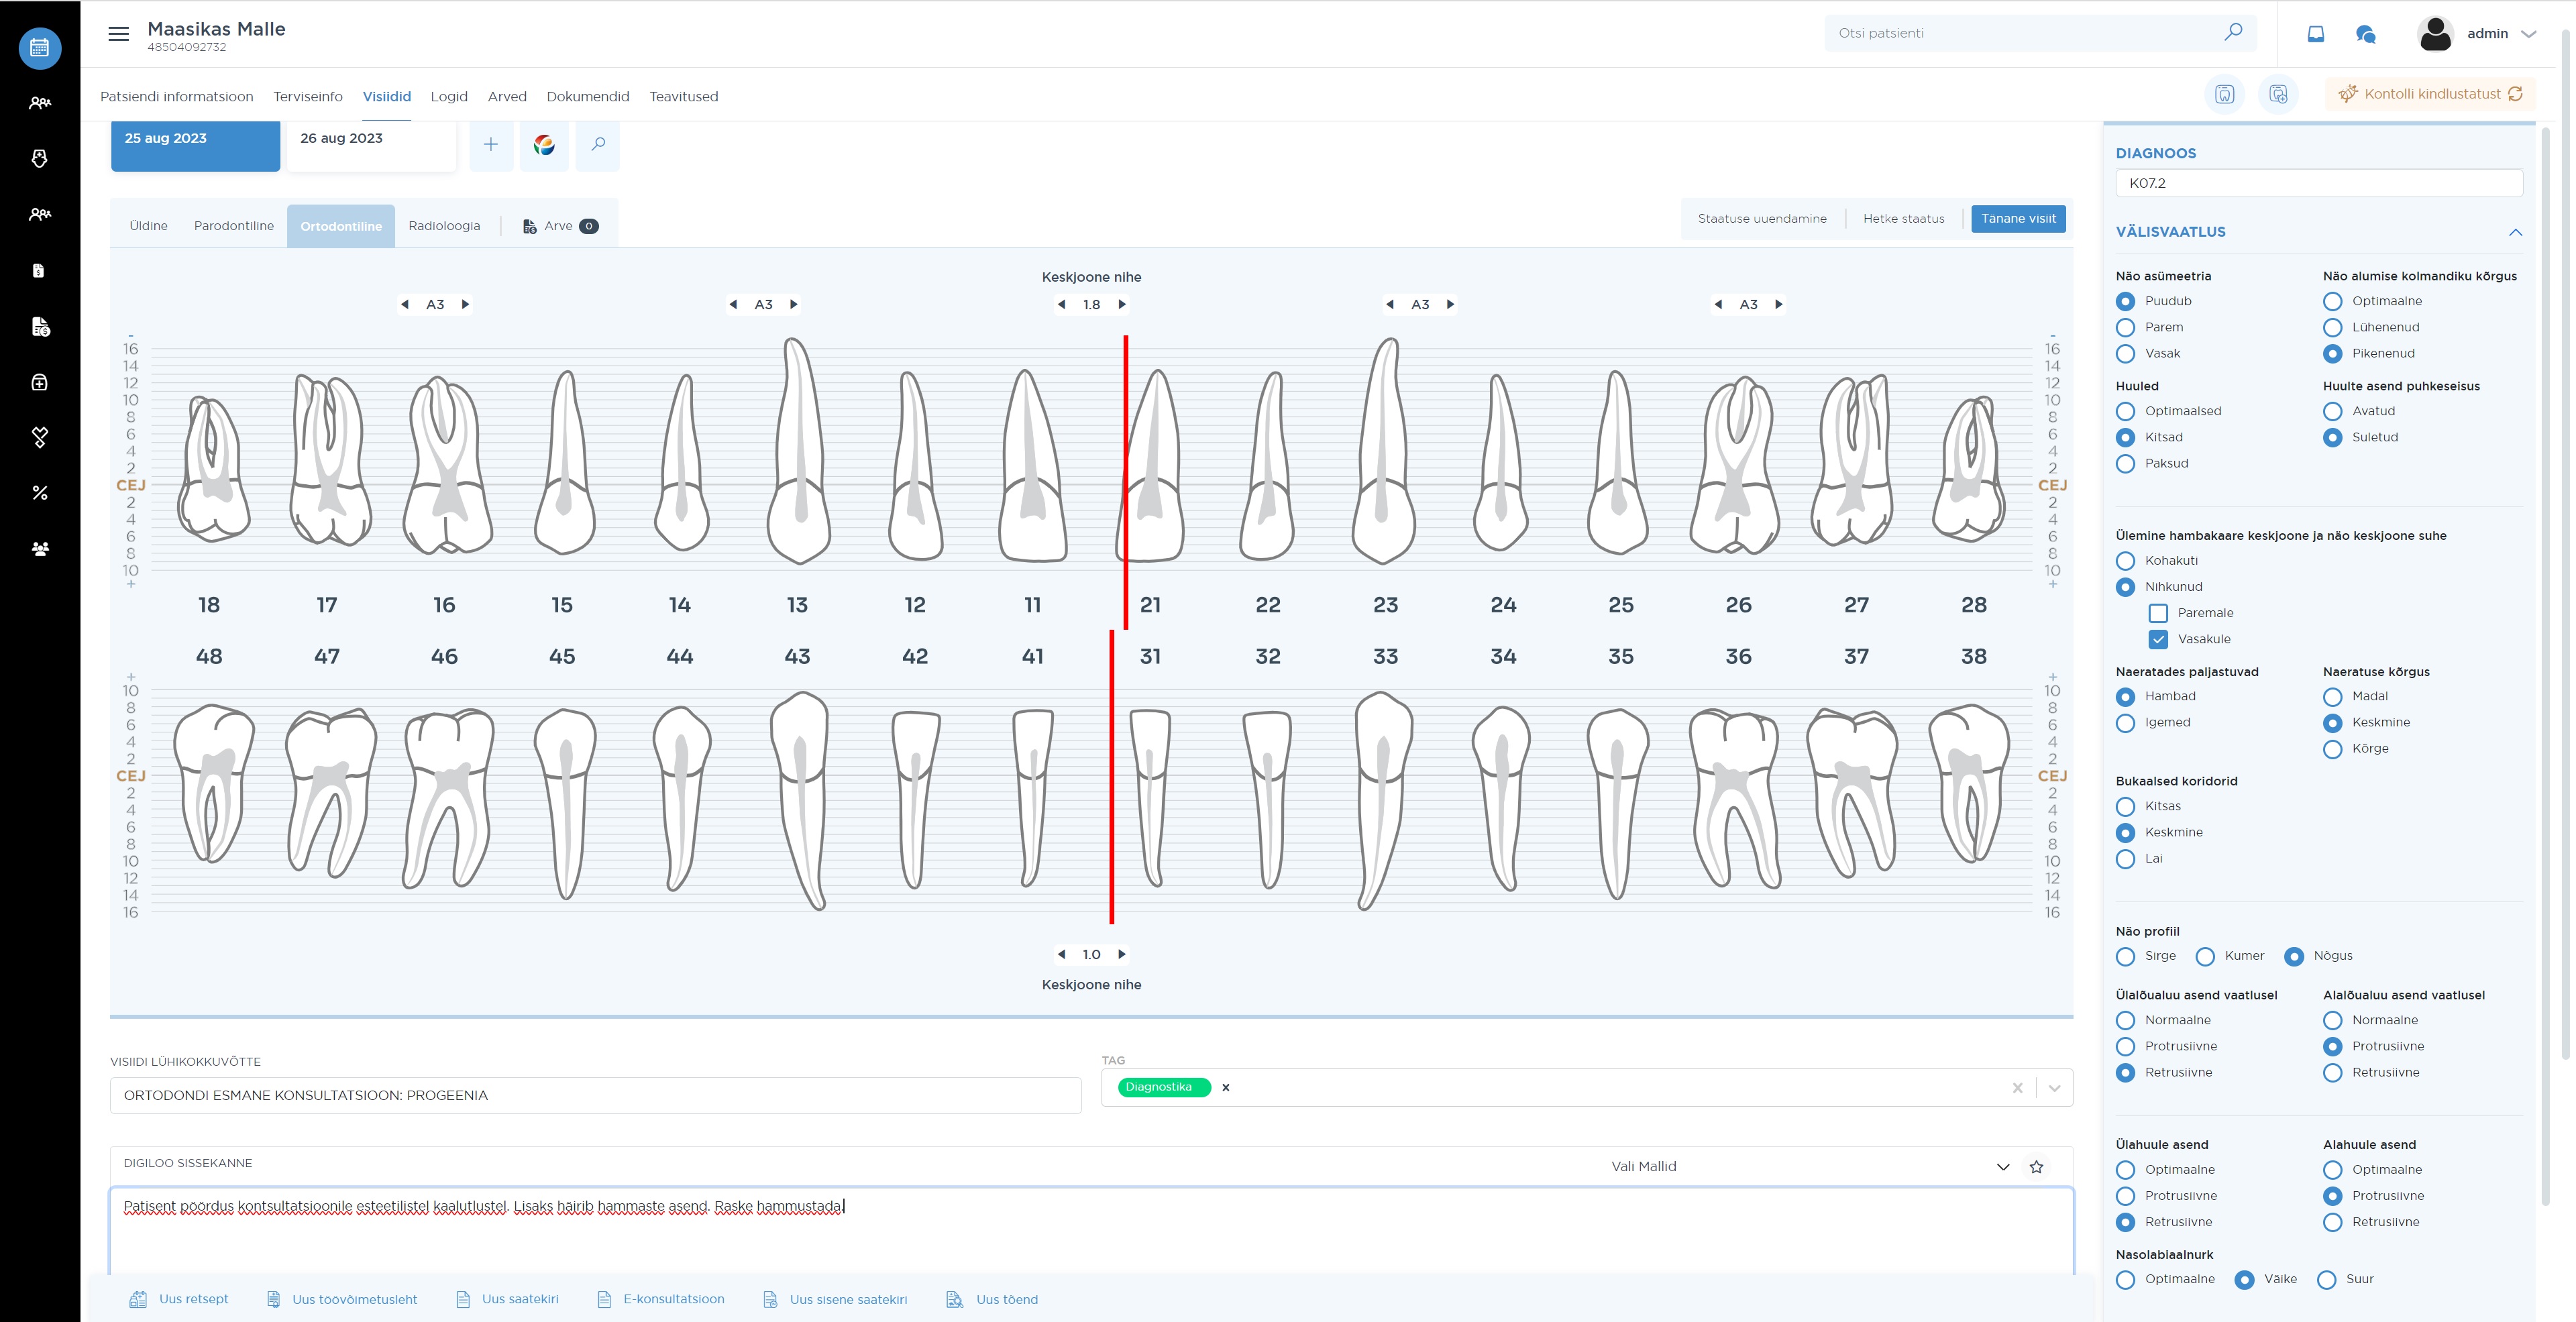
Task: Select Parem under Näo asümeetria
Action: (2126, 327)
